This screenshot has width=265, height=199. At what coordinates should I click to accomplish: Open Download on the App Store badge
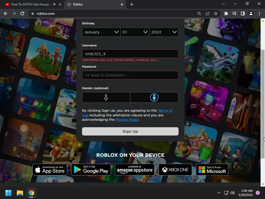[x=50, y=169]
